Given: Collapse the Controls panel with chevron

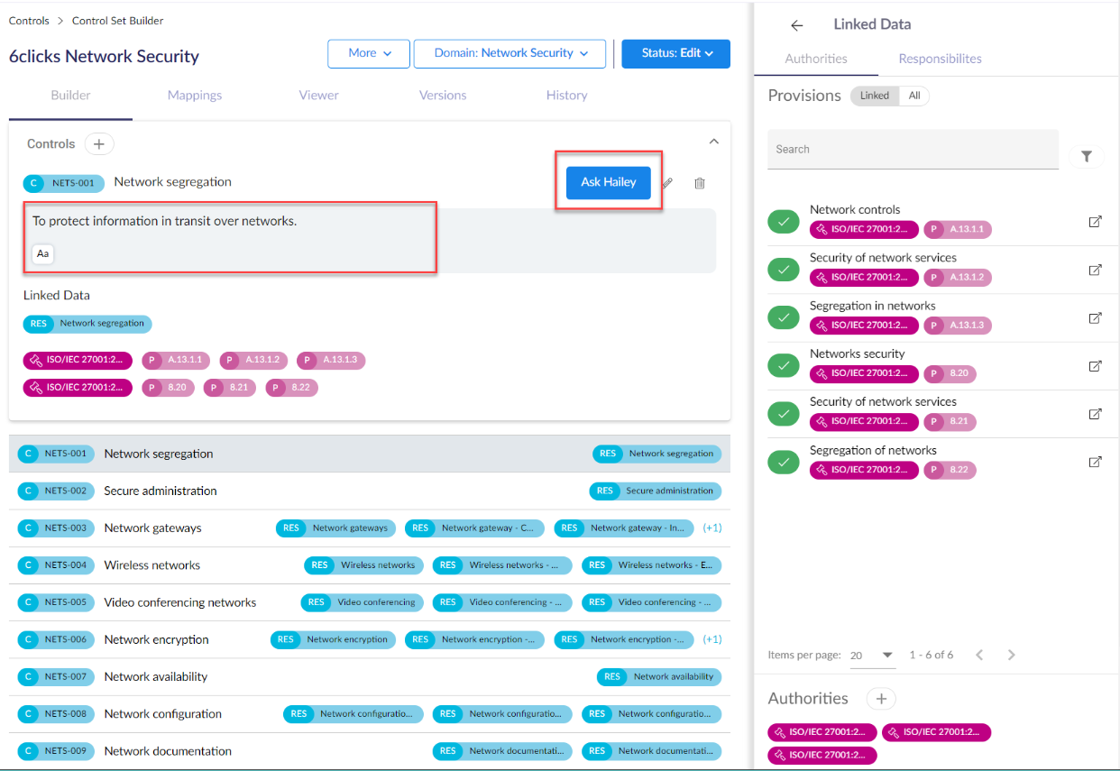Looking at the screenshot, I should point(714,142).
